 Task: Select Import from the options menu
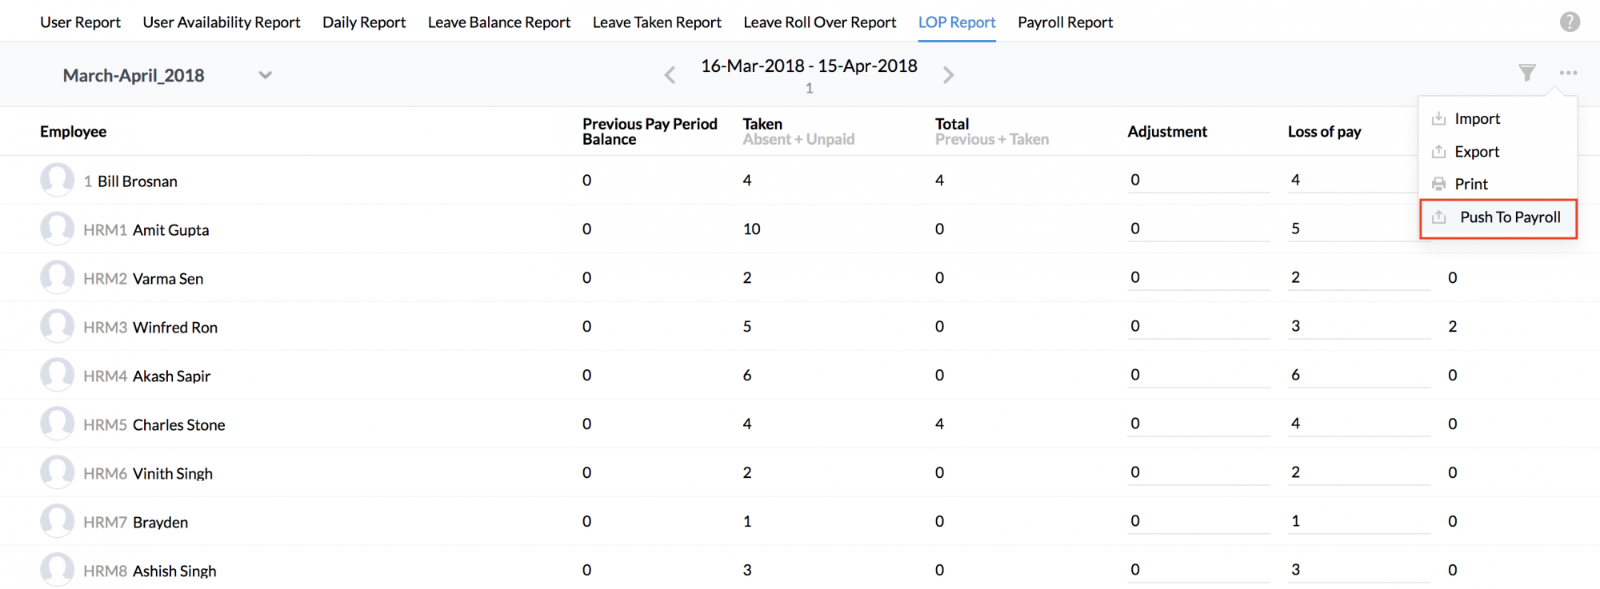point(1477,119)
